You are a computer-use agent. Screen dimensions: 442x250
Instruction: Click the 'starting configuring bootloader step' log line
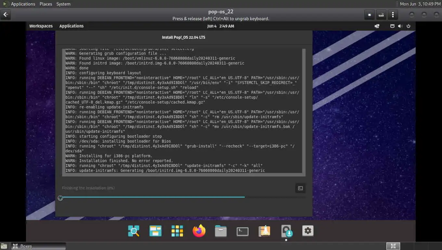113,136
